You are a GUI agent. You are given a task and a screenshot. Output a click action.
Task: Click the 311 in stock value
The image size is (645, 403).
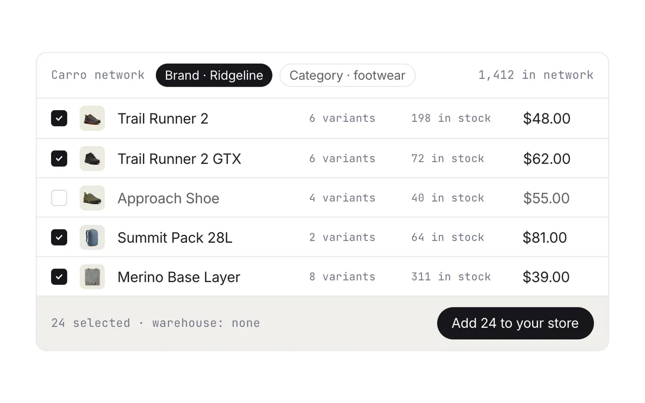pyautogui.click(x=451, y=277)
